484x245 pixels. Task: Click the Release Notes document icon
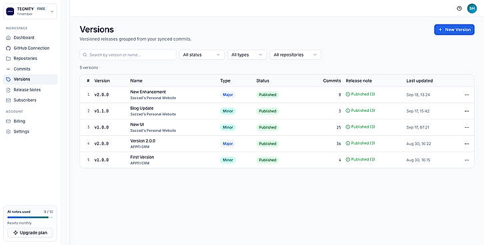(9, 90)
